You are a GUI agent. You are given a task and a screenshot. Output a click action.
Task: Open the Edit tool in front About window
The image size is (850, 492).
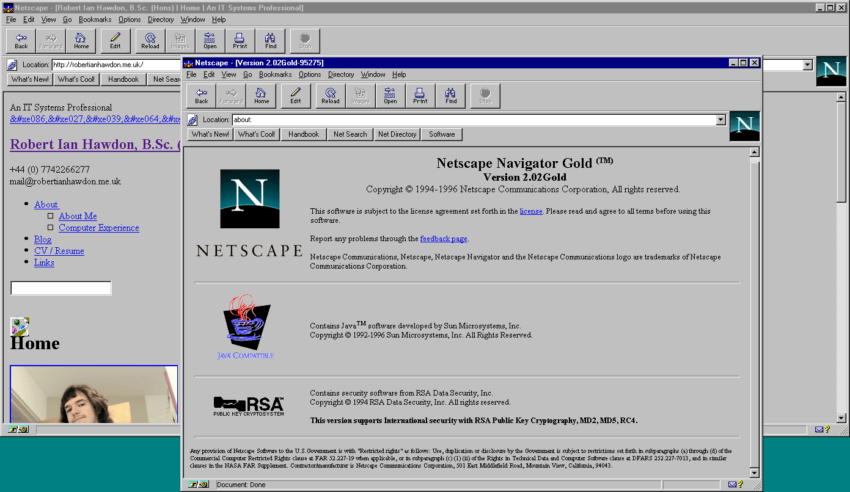pyautogui.click(x=296, y=96)
